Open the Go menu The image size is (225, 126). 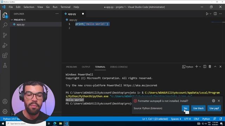point(48,7)
